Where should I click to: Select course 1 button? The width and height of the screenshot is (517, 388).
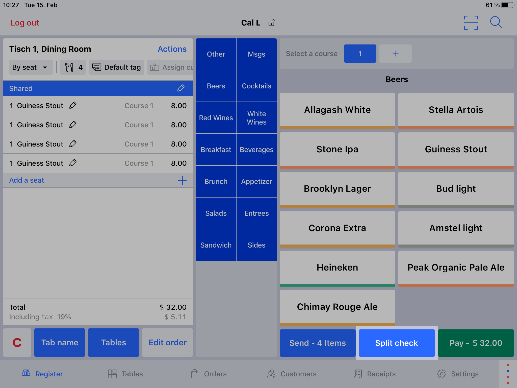click(360, 54)
